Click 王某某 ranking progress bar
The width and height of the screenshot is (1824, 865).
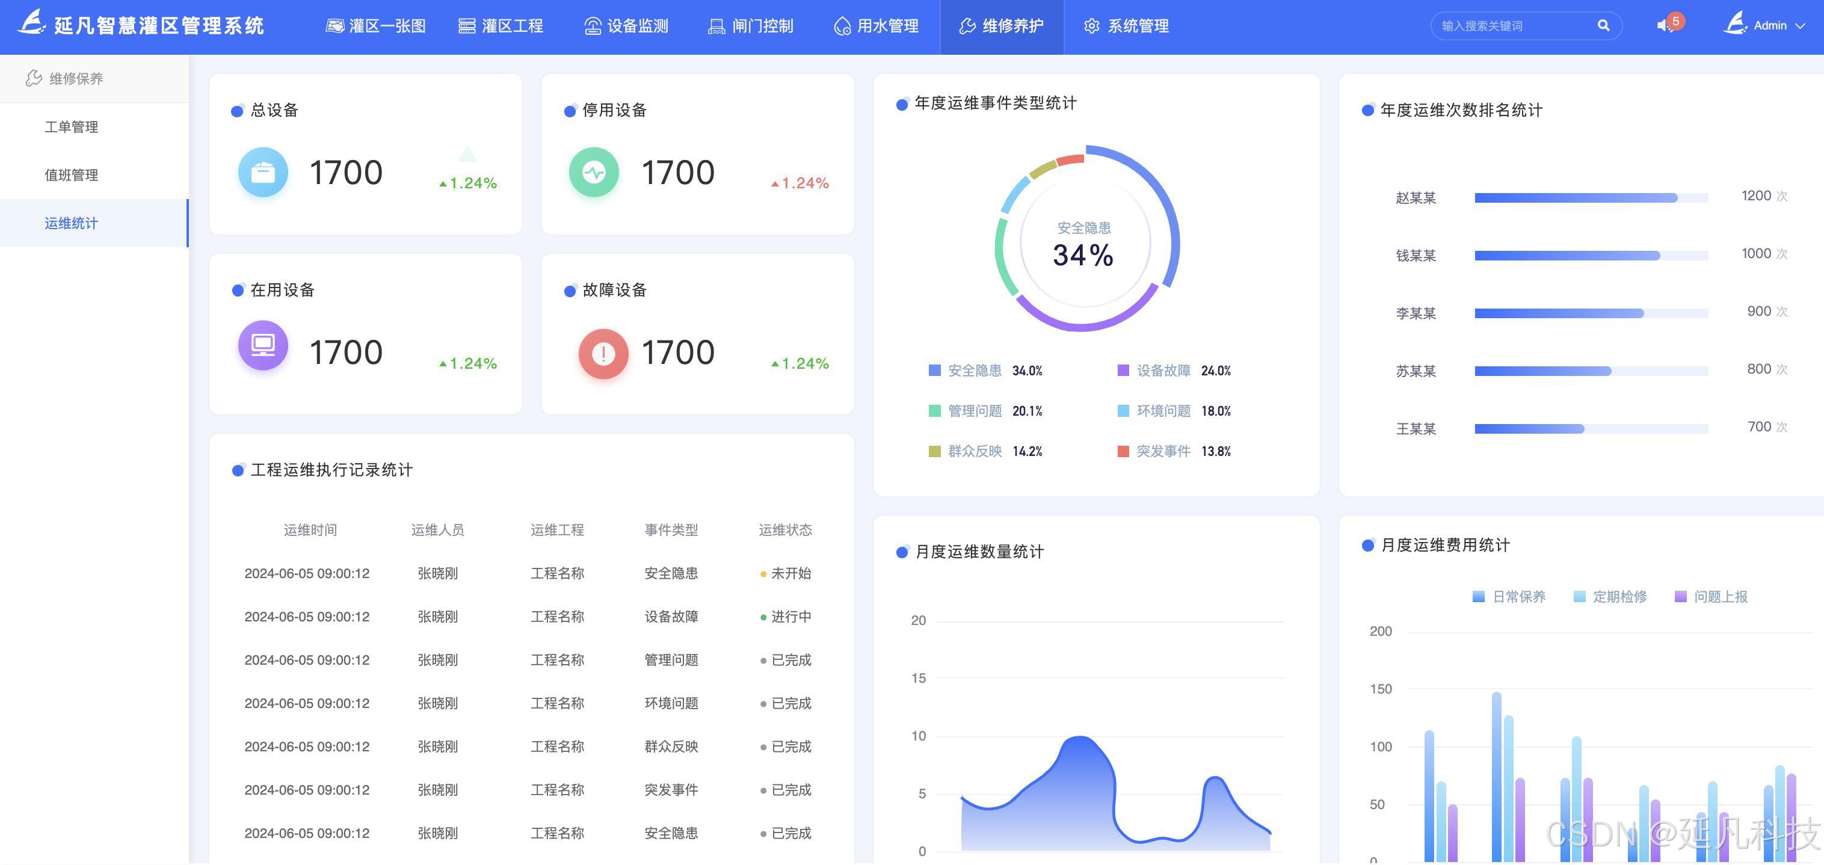point(1591,429)
